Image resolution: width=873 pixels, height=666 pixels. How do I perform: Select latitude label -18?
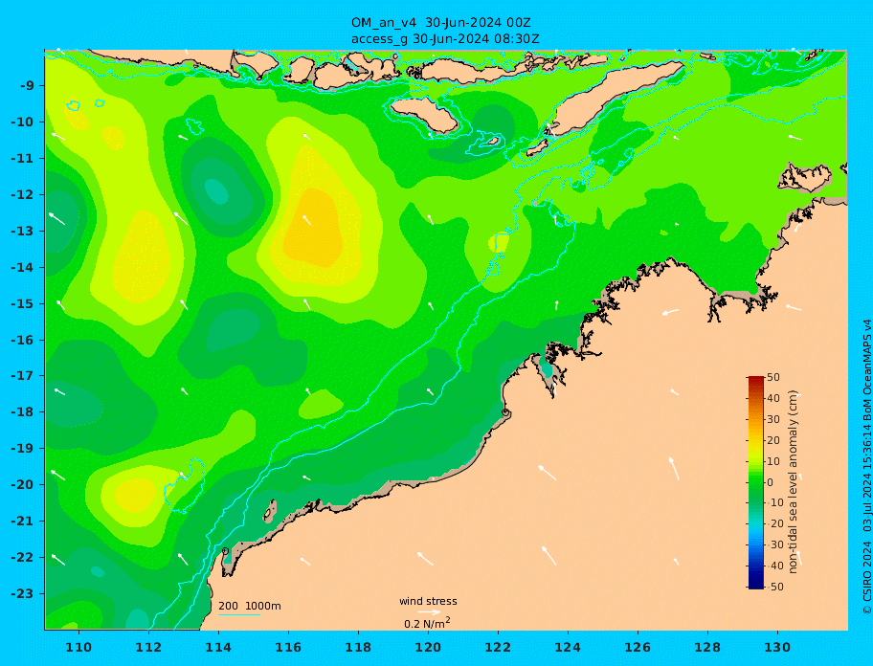[x=23, y=412]
